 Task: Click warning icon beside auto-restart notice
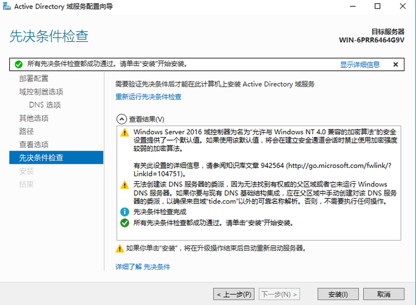(120, 248)
